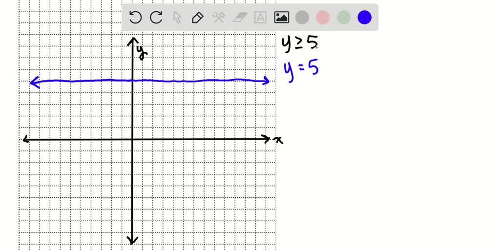Click the undo arrow icon
The width and height of the screenshot is (500, 251).
135,17
